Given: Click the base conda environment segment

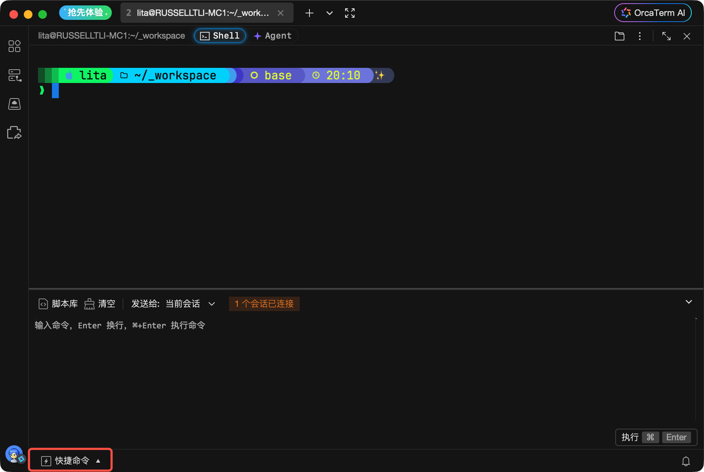Looking at the screenshot, I should coord(271,75).
